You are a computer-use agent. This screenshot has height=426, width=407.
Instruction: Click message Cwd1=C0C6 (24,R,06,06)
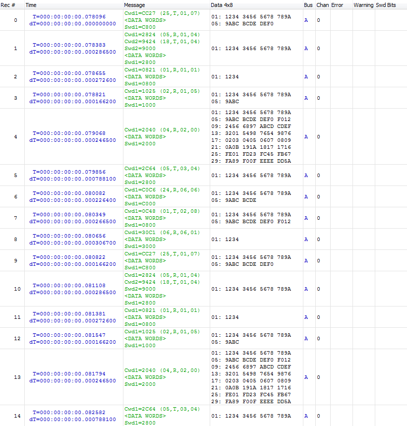162,189
